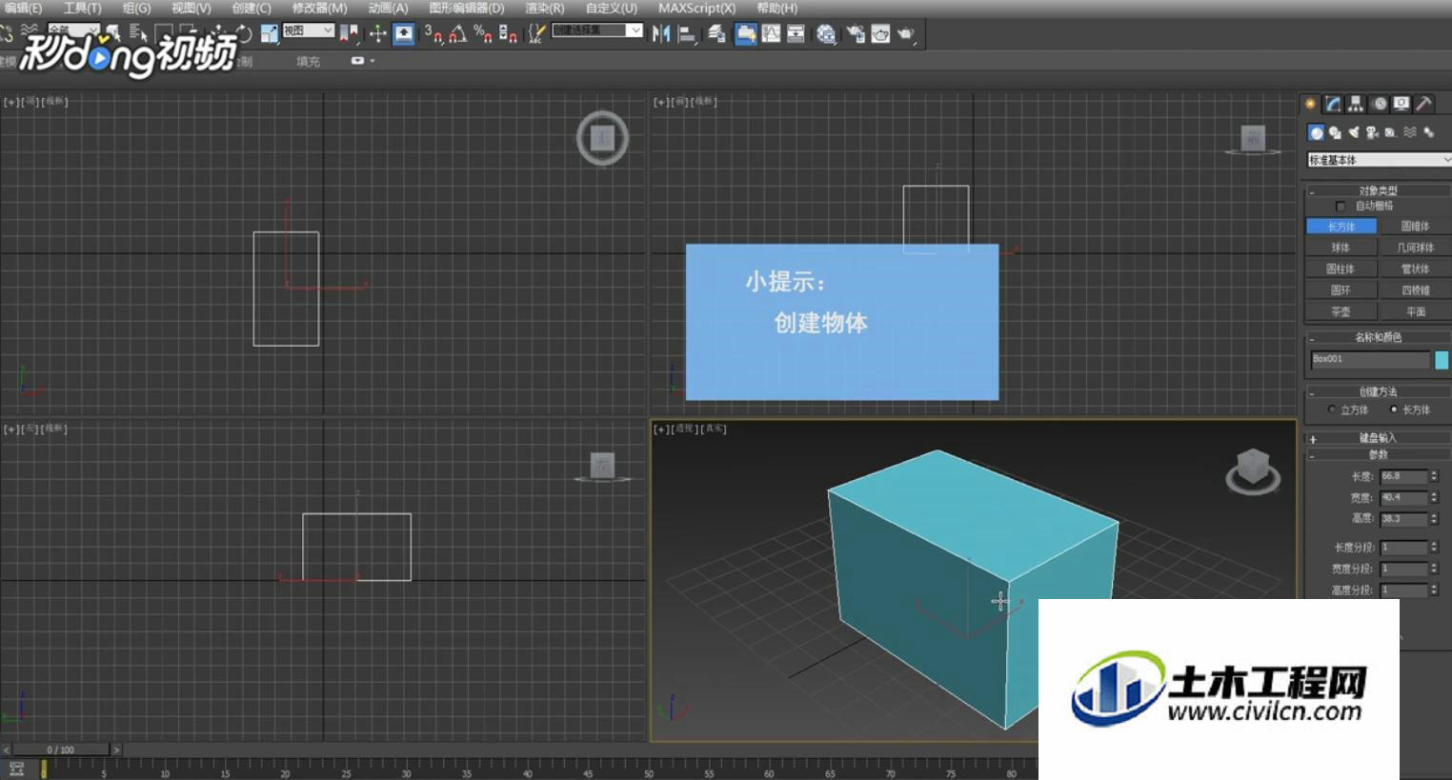Viewport: 1452px width, 780px height.
Task: Click the 宽度 spinner arrows
Action: tap(1434, 498)
